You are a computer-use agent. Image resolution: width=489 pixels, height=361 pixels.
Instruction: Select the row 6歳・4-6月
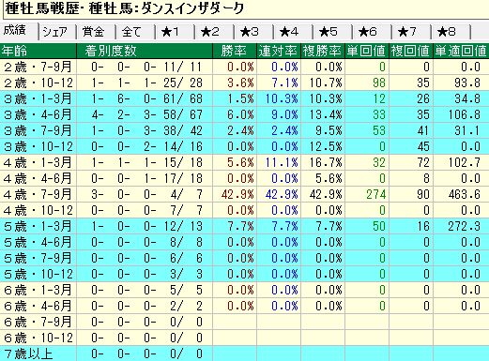tap(244, 306)
